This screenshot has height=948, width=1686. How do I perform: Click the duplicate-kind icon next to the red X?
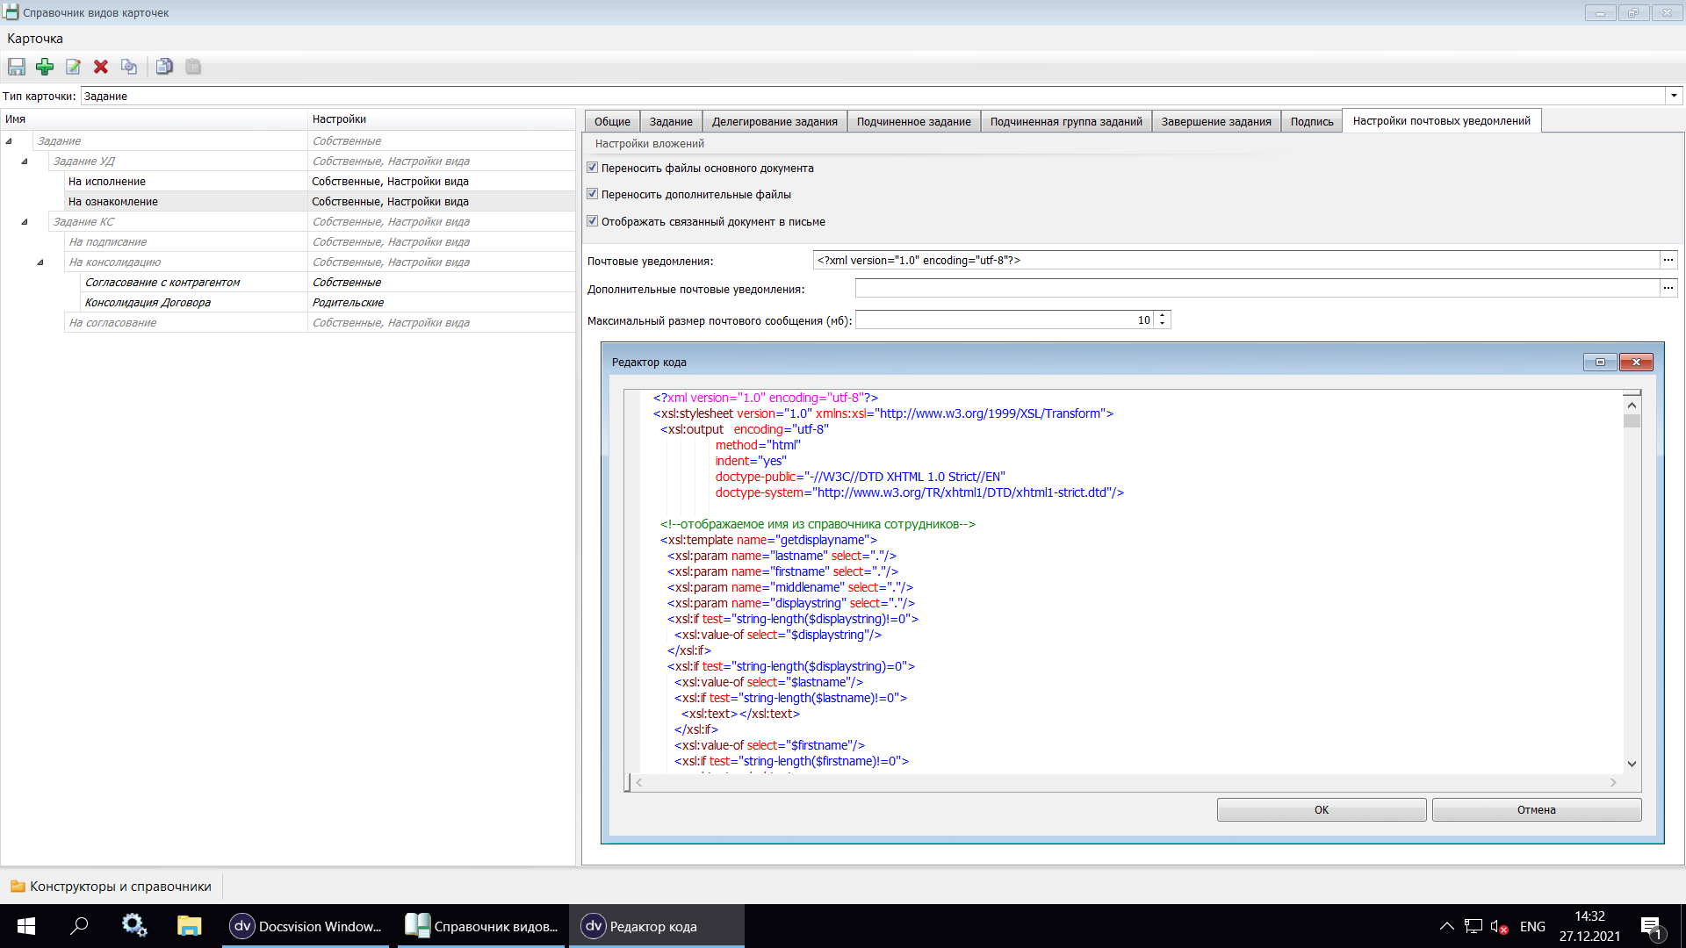pyautogui.click(x=129, y=67)
